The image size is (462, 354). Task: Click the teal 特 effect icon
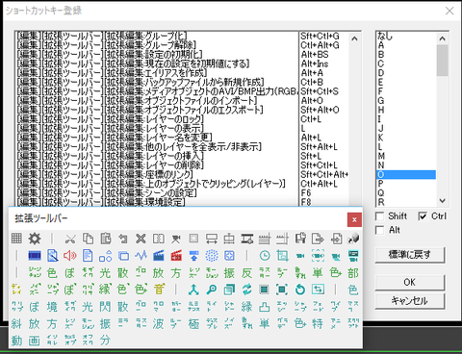click(318, 324)
